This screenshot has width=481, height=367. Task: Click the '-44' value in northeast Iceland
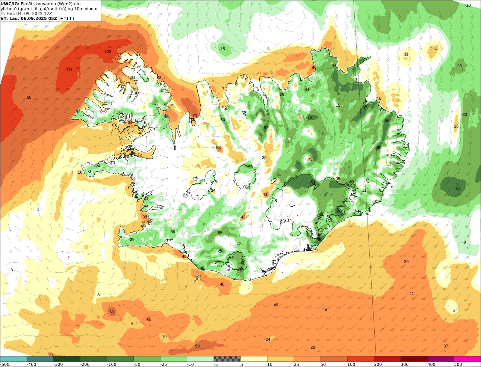306,89
